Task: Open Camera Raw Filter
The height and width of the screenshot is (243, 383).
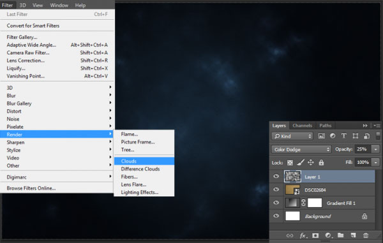Action: [x=57, y=53]
